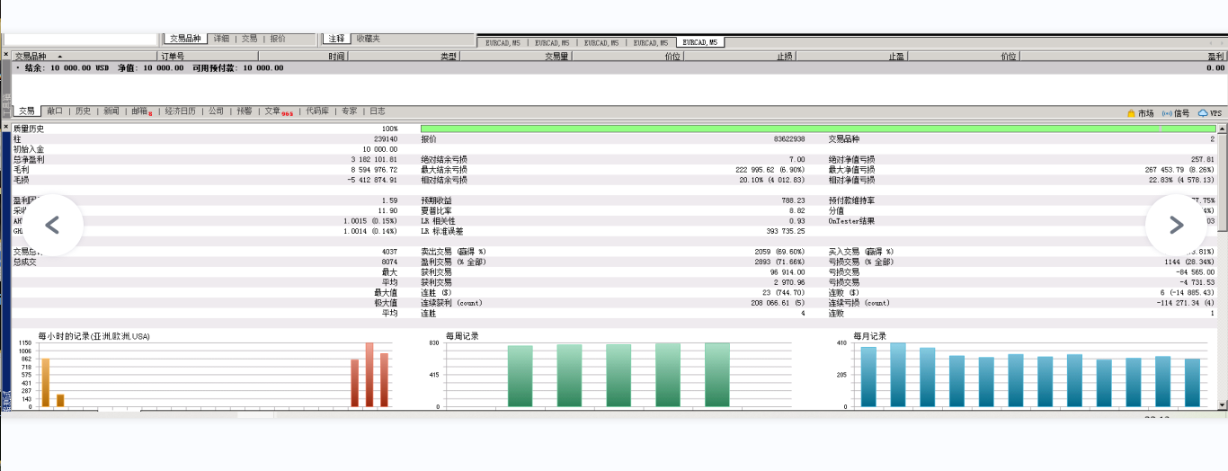
Task: Open the 市场 market shopping bag icon
Action: (1131, 113)
